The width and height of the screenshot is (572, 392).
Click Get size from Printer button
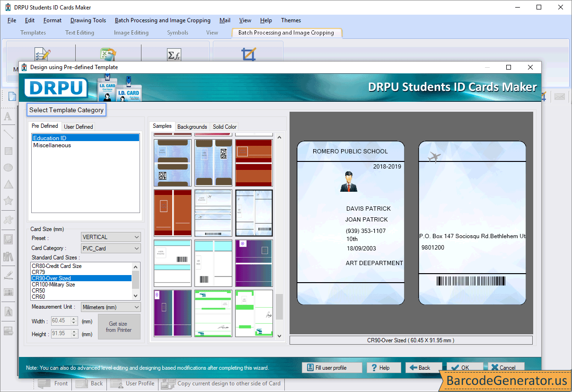coord(119,327)
